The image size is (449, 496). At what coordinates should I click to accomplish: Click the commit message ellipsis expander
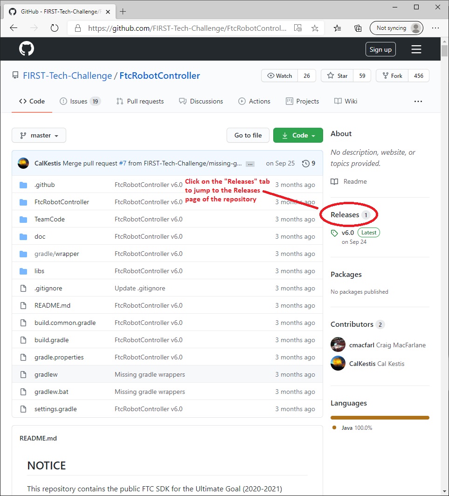(250, 164)
